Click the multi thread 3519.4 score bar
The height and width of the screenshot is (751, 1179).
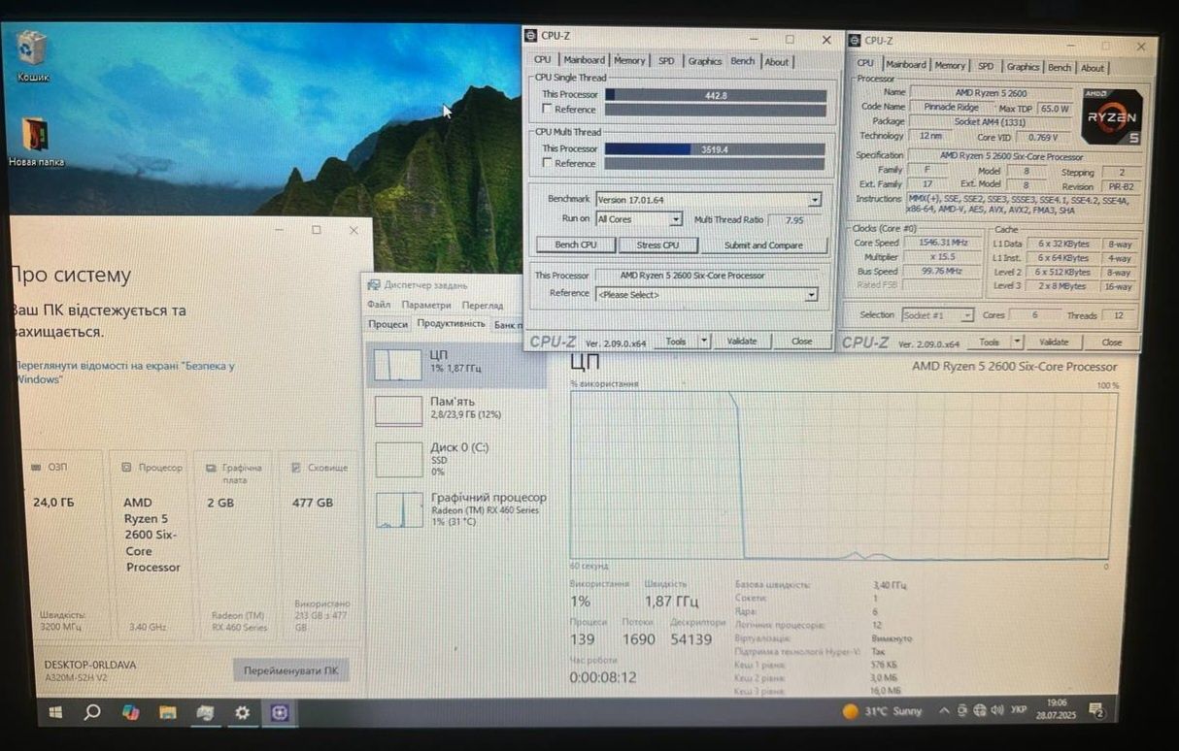pyautogui.click(x=715, y=149)
